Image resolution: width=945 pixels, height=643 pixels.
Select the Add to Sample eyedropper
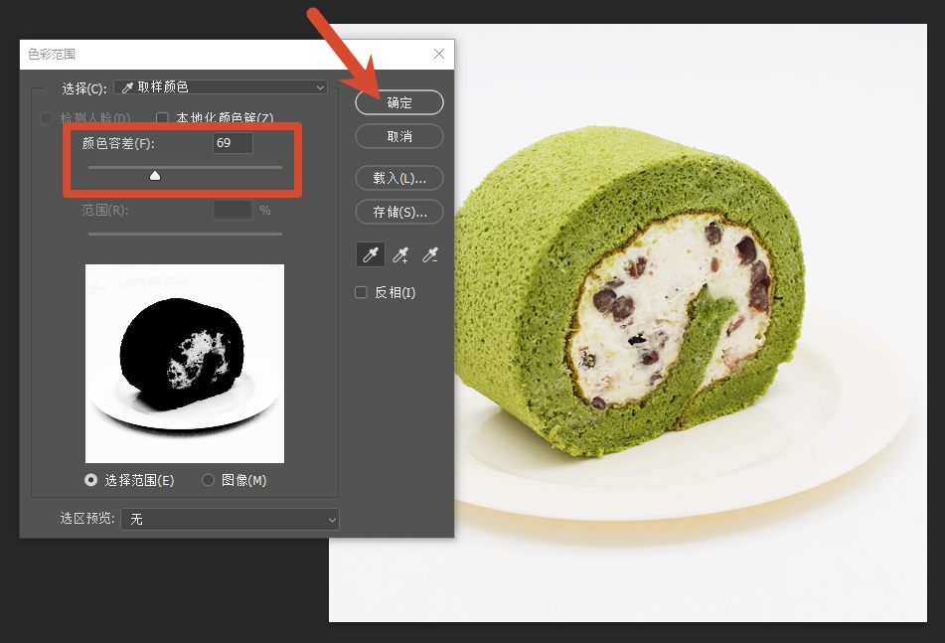[400, 254]
